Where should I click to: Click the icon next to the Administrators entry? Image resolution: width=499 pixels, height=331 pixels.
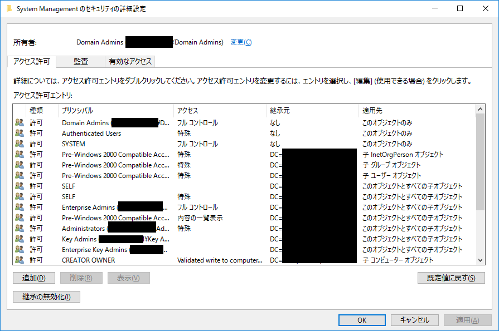(20, 229)
